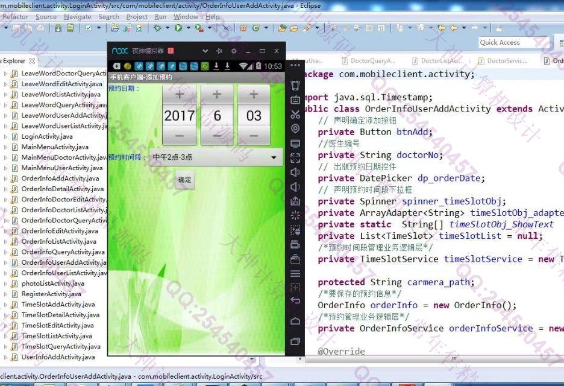Click the Nox Android home icon
The height and width of the screenshot is (386, 564).
pos(295,321)
